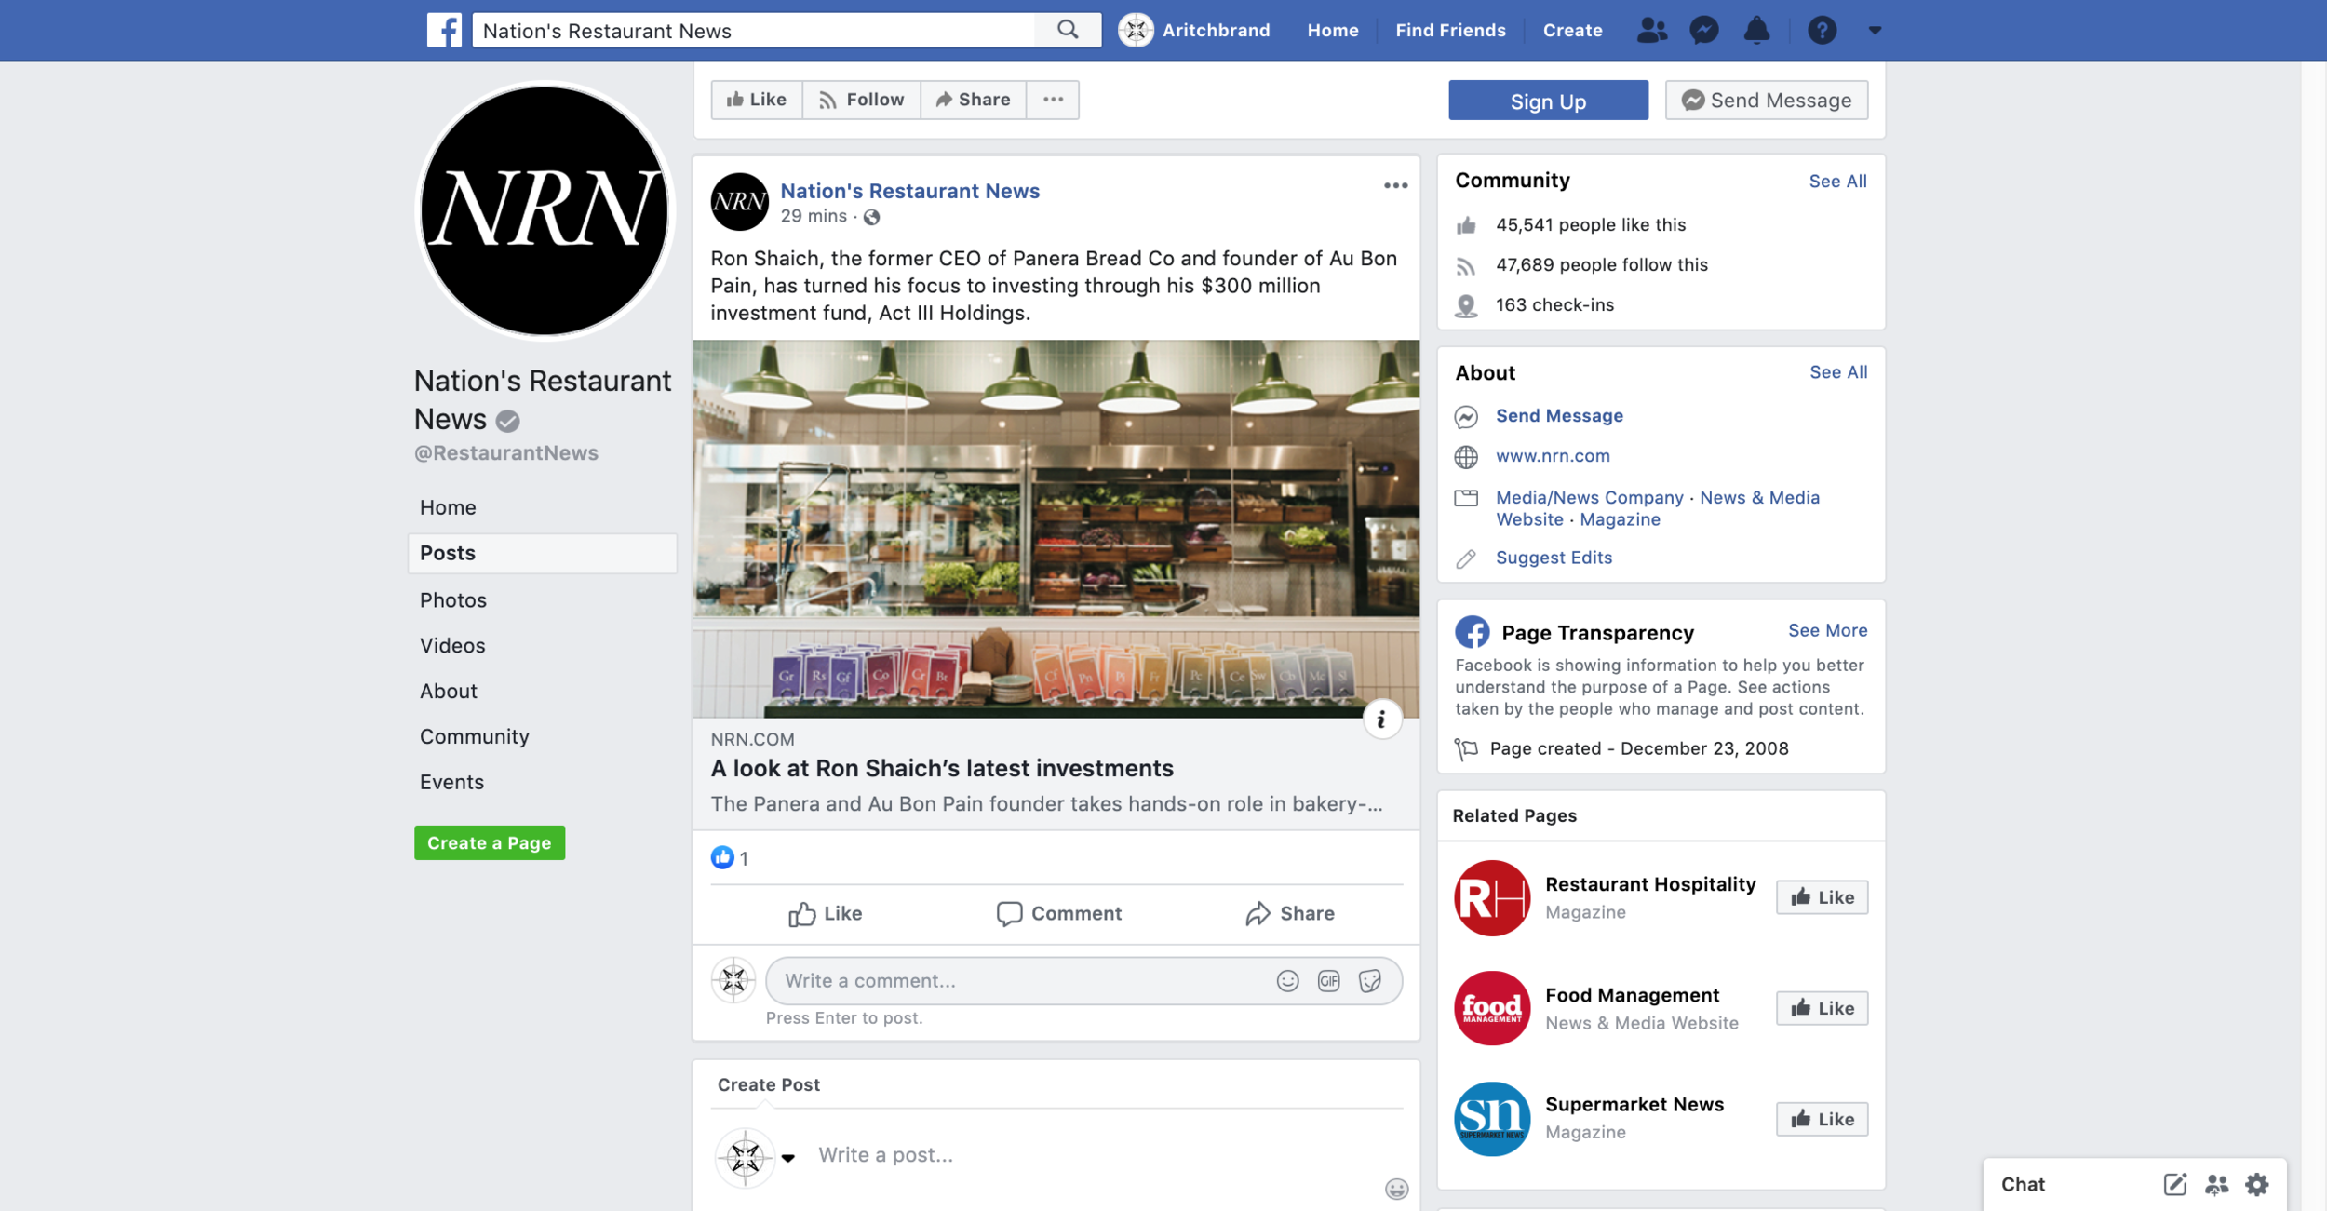Open the page actions ellipsis next to Share
This screenshot has height=1211, width=2327.
(x=1053, y=100)
